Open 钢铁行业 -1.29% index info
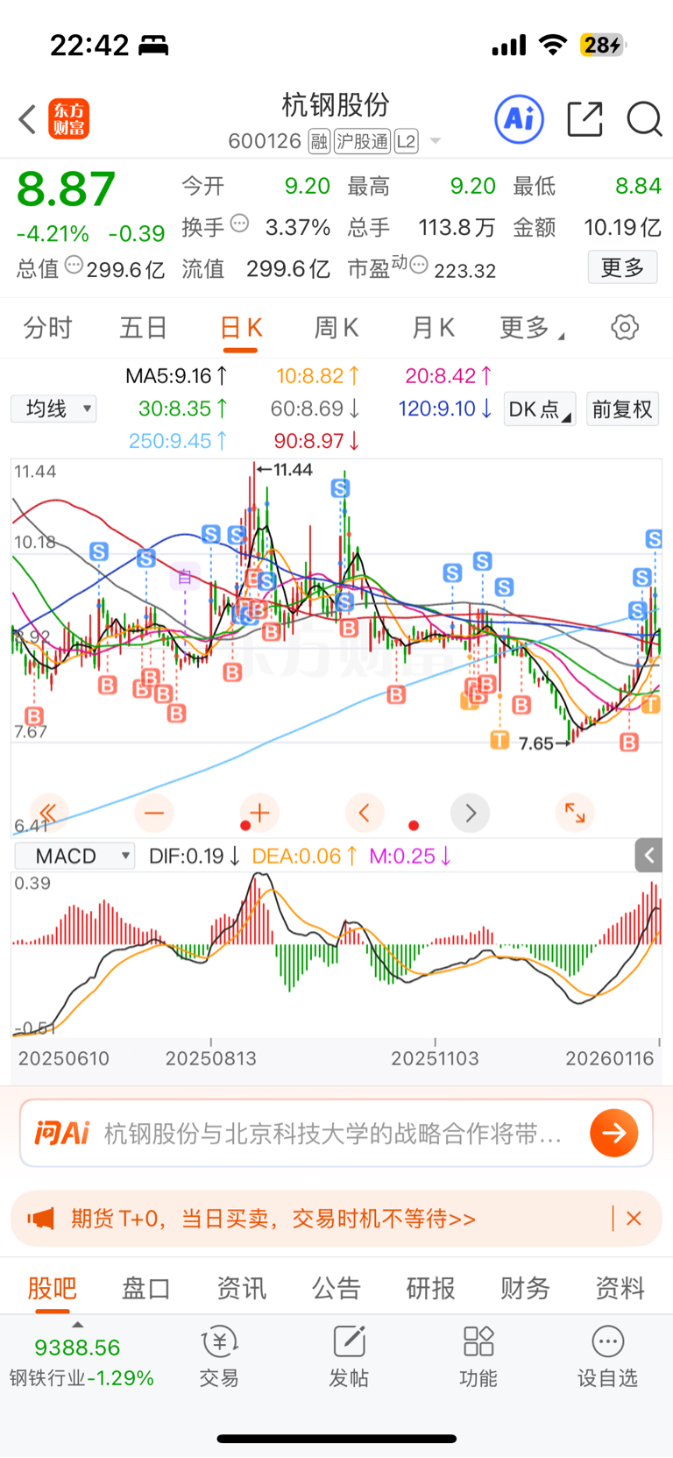673x1458 pixels. point(81,1378)
